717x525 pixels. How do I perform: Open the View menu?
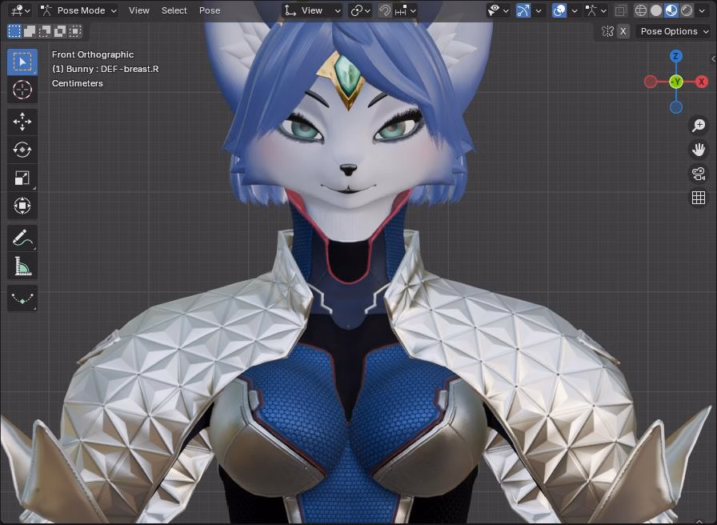tap(139, 10)
